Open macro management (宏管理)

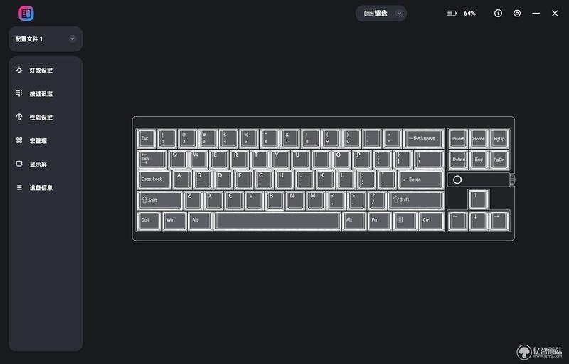(x=31, y=140)
